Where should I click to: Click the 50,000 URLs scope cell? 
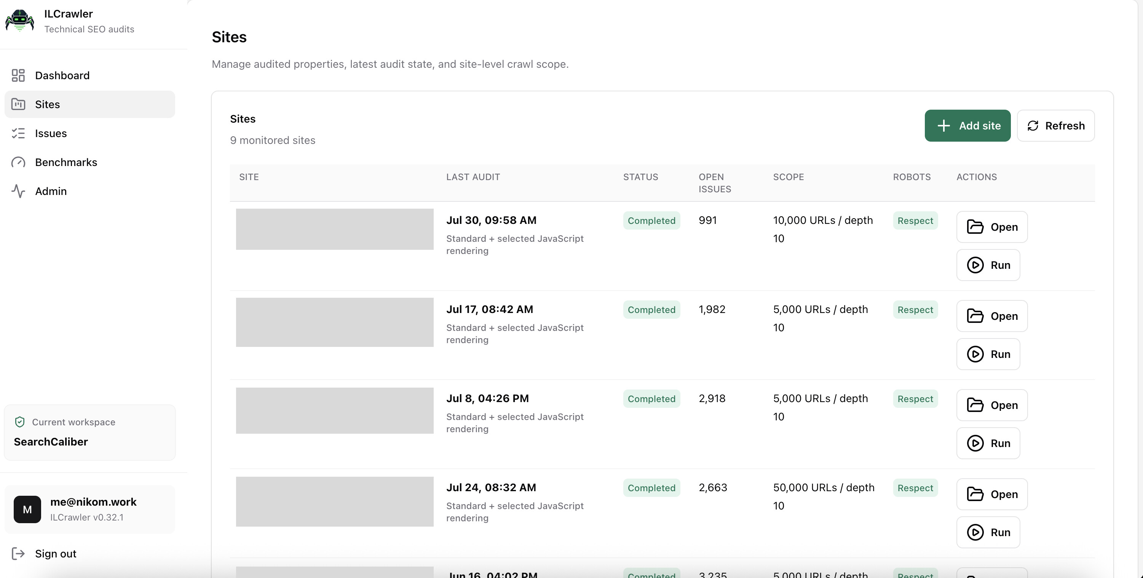pos(824,497)
